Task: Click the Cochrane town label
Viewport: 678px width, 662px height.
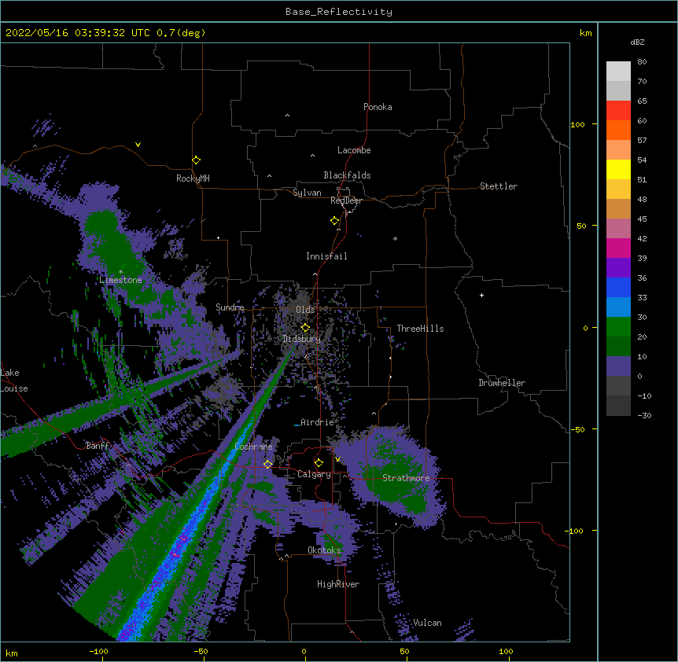Action: pyautogui.click(x=254, y=447)
